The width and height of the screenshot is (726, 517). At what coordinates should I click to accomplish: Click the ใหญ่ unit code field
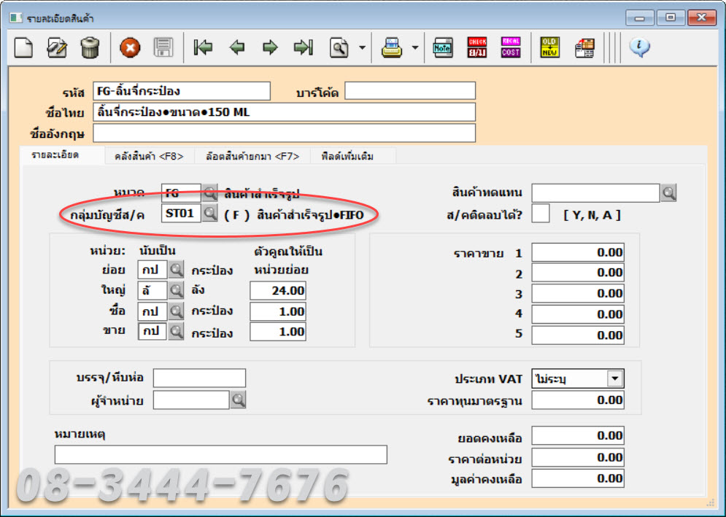[x=152, y=290]
